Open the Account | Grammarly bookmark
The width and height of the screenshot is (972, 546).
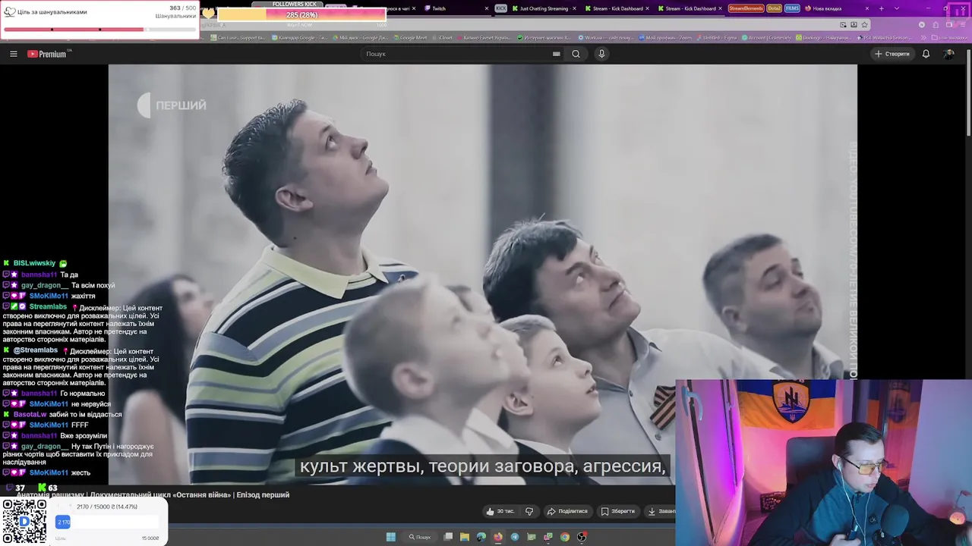pos(766,37)
